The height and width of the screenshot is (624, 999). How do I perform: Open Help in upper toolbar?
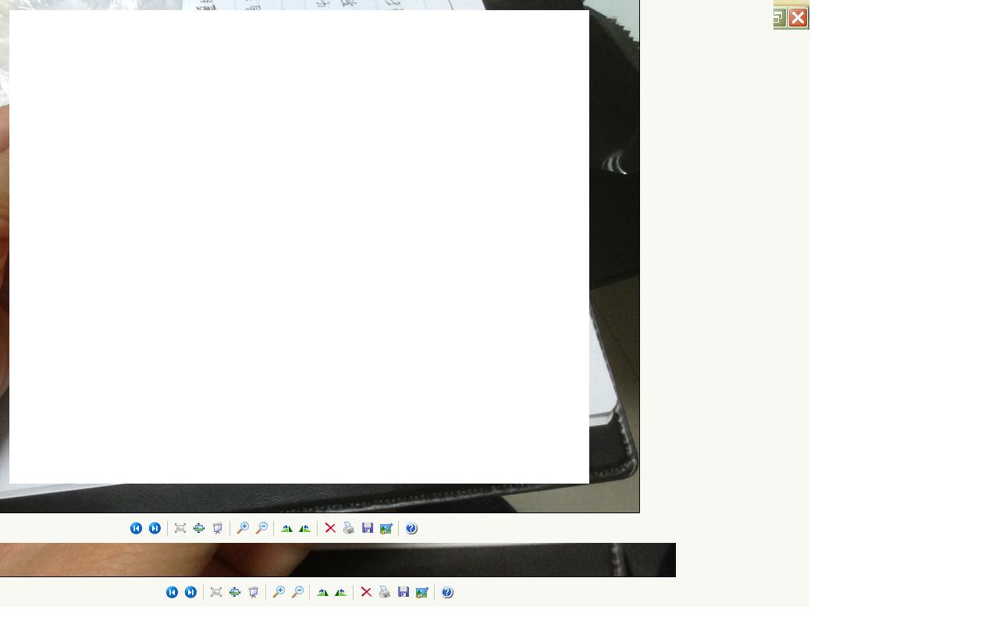(411, 528)
